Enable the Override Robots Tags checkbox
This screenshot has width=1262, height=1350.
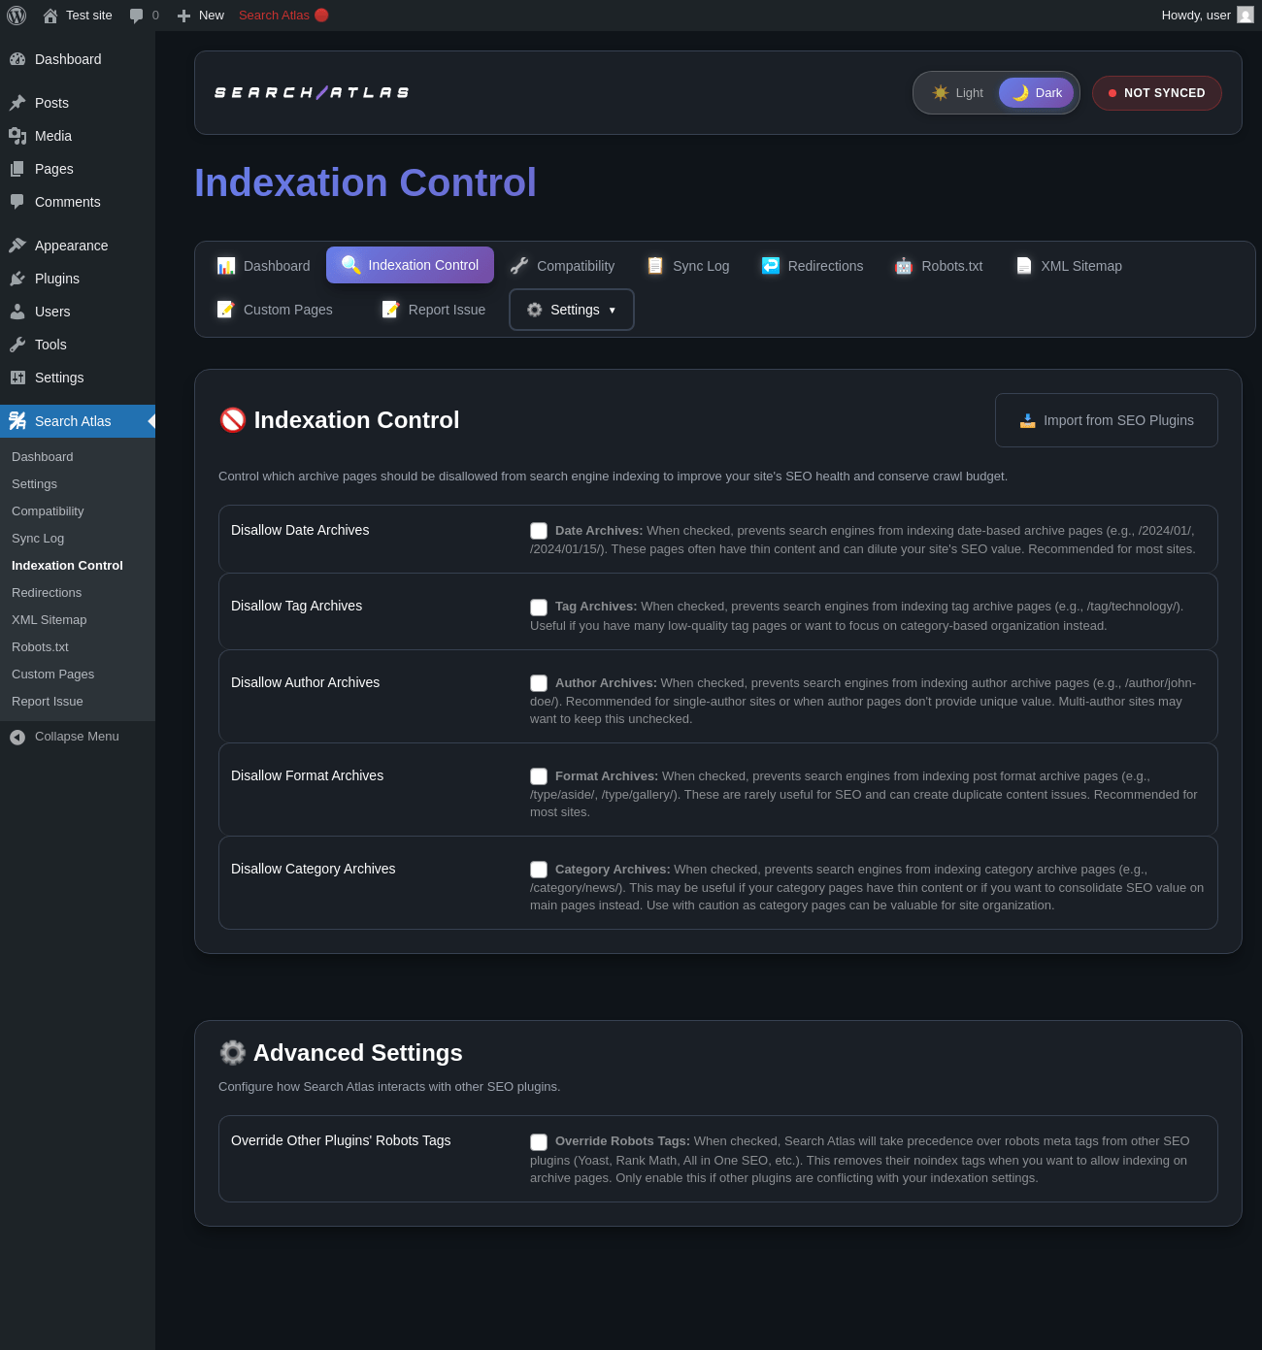pos(539,1142)
